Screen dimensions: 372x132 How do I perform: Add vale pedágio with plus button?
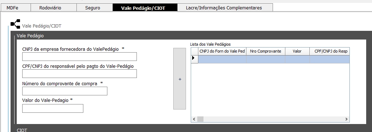(x=179, y=79)
